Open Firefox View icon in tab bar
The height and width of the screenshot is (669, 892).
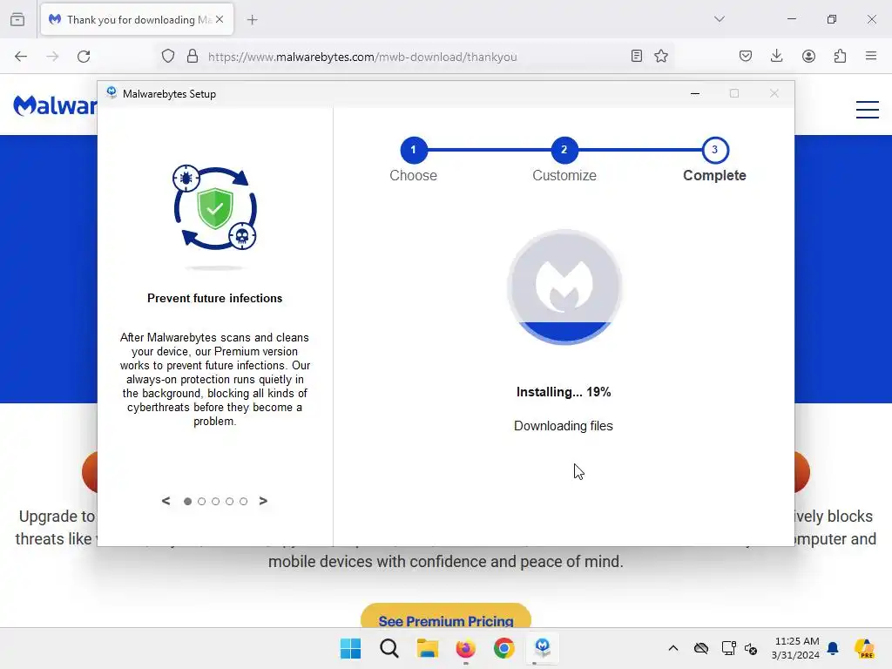click(17, 19)
